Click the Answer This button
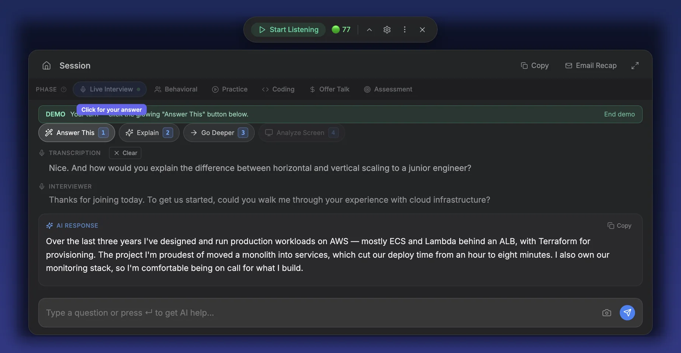 pyautogui.click(x=77, y=133)
